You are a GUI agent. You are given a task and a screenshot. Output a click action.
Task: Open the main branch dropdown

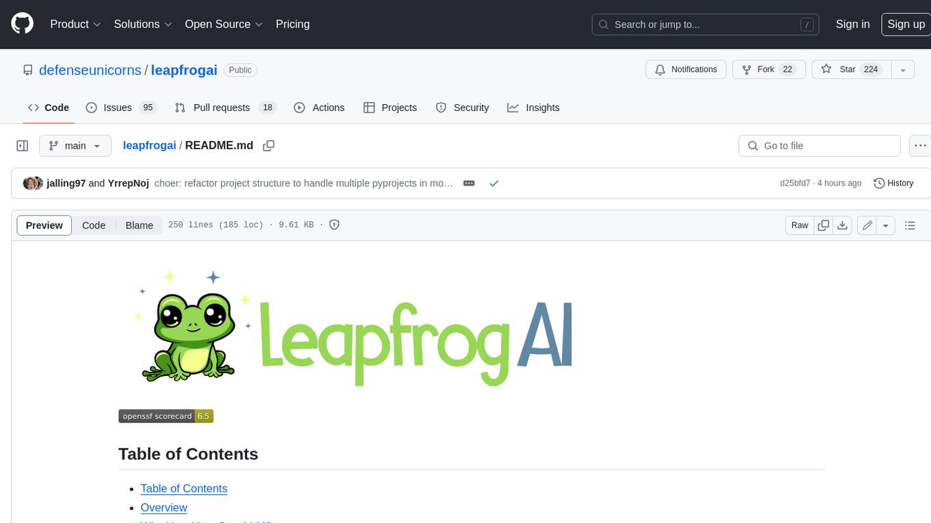tap(75, 146)
